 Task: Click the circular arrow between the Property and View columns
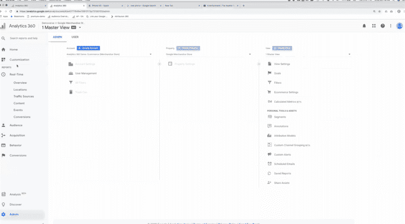point(259,64)
